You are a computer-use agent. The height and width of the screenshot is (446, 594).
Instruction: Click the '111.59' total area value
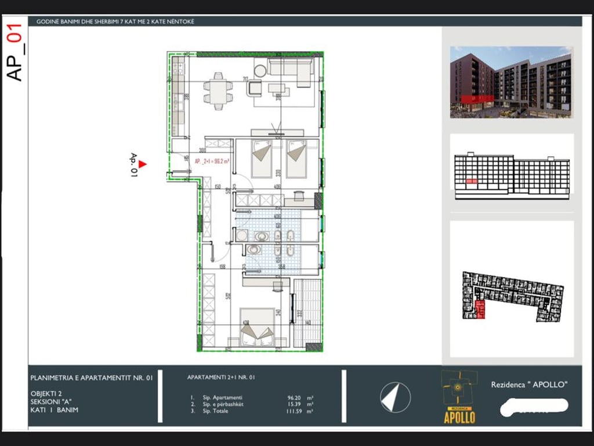294,411
